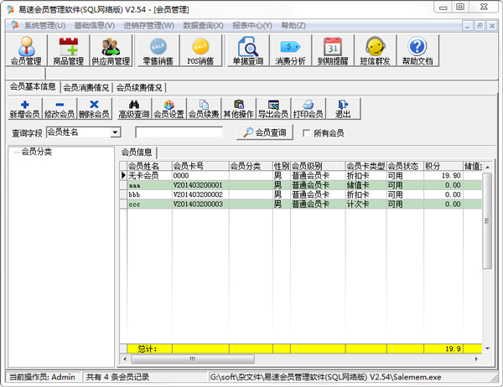
Task: Click the 会员查询 search button
Action: 265,132
